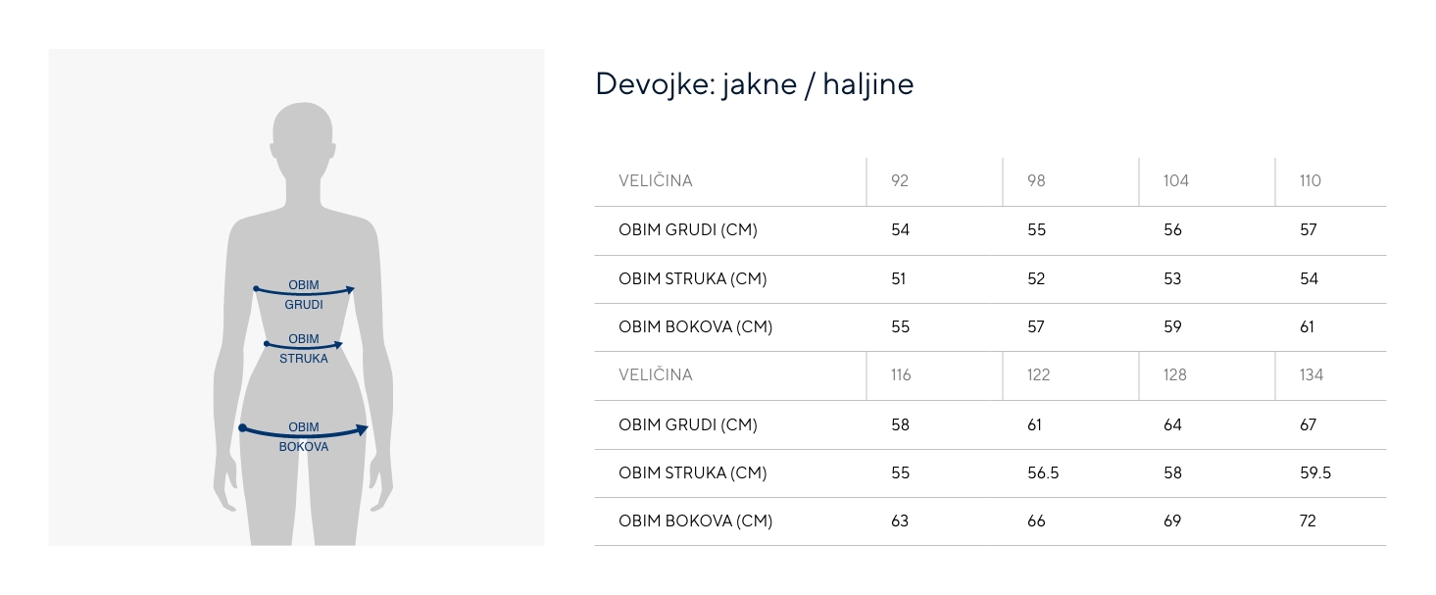Image resolution: width=1436 pixels, height=595 pixels.
Task: Select size 104 column header
Action: click(1175, 180)
